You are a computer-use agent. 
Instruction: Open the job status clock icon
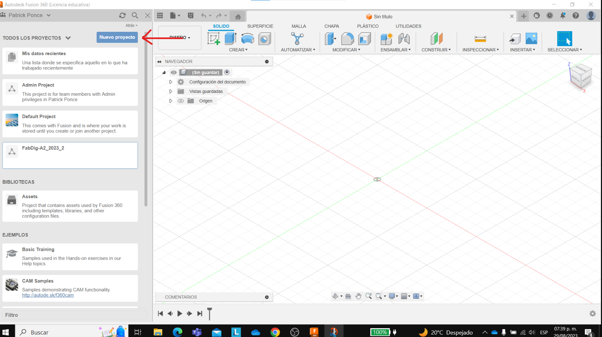click(x=550, y=16)
